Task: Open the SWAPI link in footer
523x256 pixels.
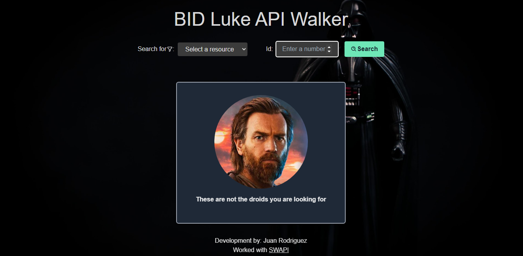Action: coord(279,250)
